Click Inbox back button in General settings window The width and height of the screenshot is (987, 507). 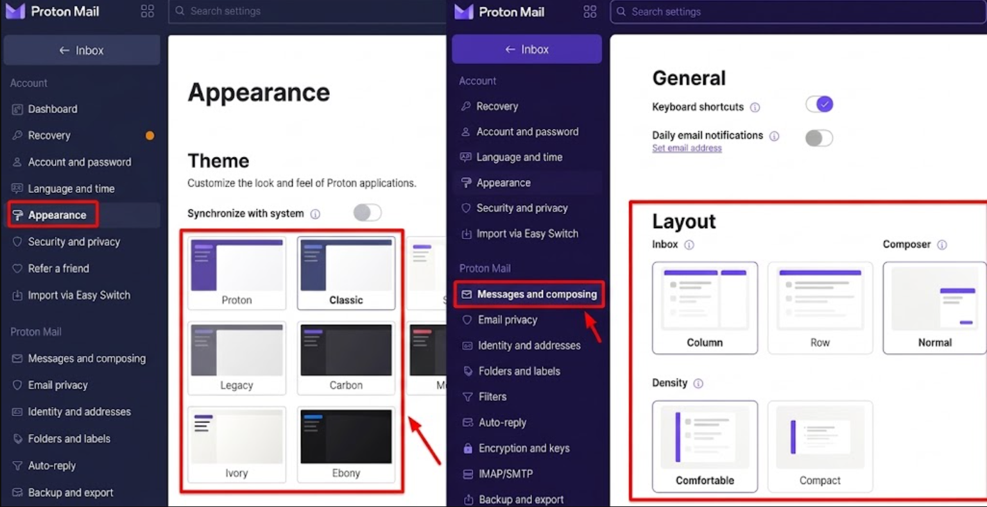click(527, 49)
